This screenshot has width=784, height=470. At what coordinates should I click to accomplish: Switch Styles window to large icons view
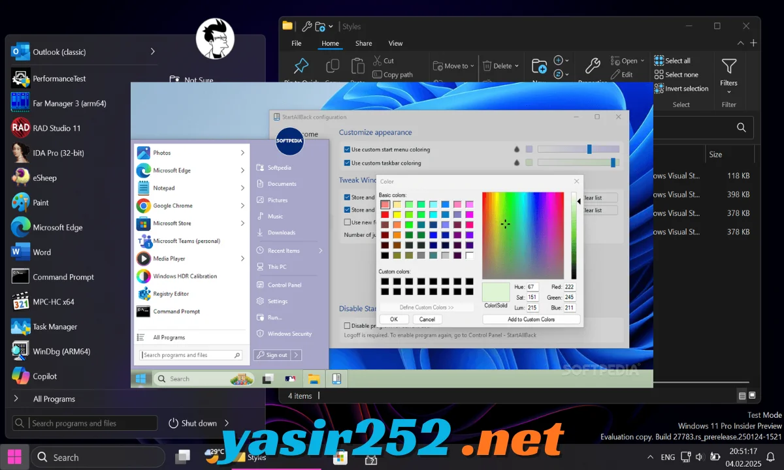[x=752, y=396]
